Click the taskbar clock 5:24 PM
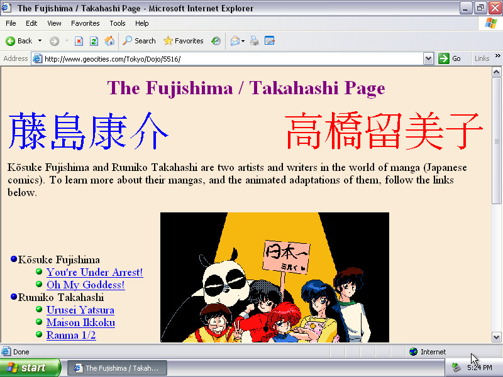The height and width of the screenshot is (377, 503). (480, 368)
